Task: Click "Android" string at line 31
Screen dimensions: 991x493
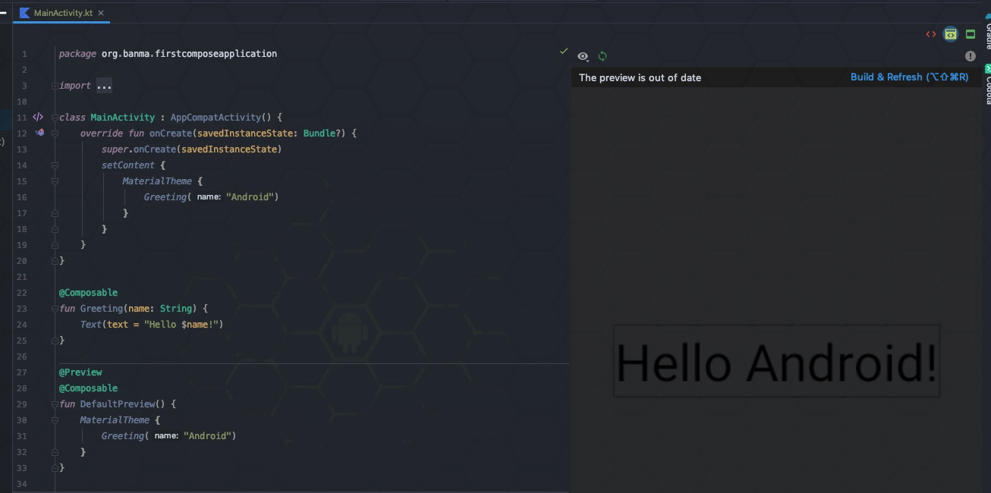Action: point(207,436)
